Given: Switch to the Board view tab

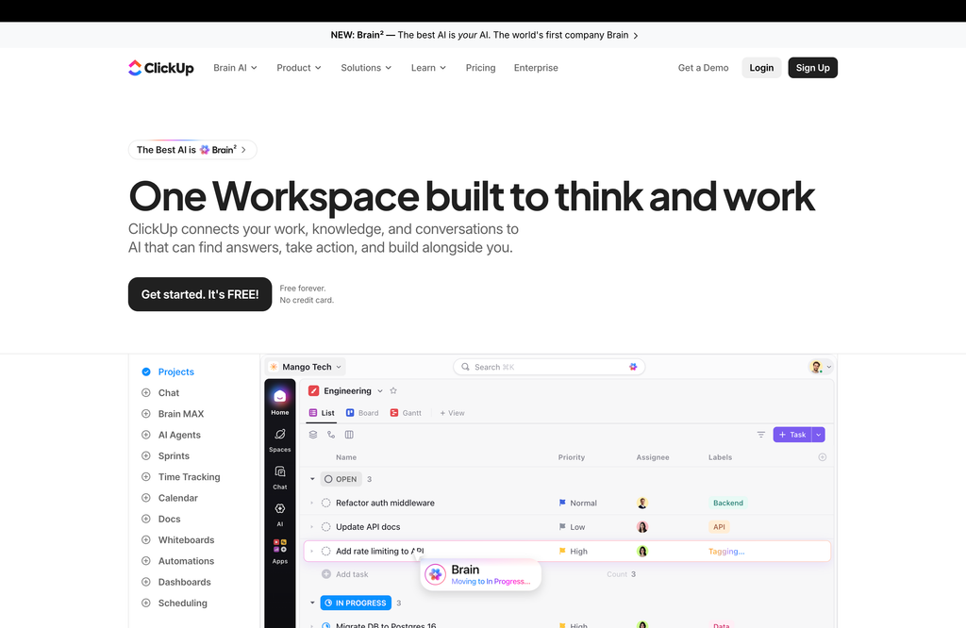Looking at the screenshot, I should coord(362,413).
